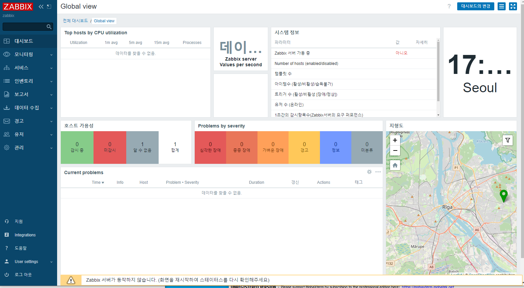Open 데이터 수집 menu item

coord(28,108)
